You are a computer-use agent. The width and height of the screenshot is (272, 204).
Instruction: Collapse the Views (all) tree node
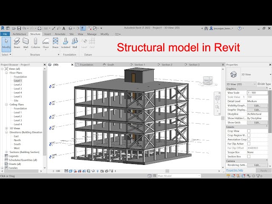pyautogui.click(x=2, y=69)
